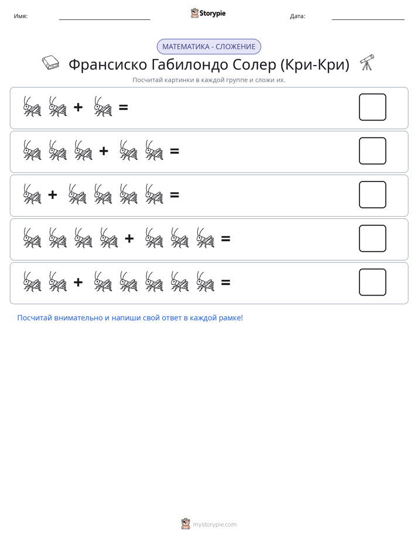Click the МАТЕМАТИКА - СЛОЖЕНИЕ badge
Viewport: 418px width, 541px height.
(x=209, y=47)
